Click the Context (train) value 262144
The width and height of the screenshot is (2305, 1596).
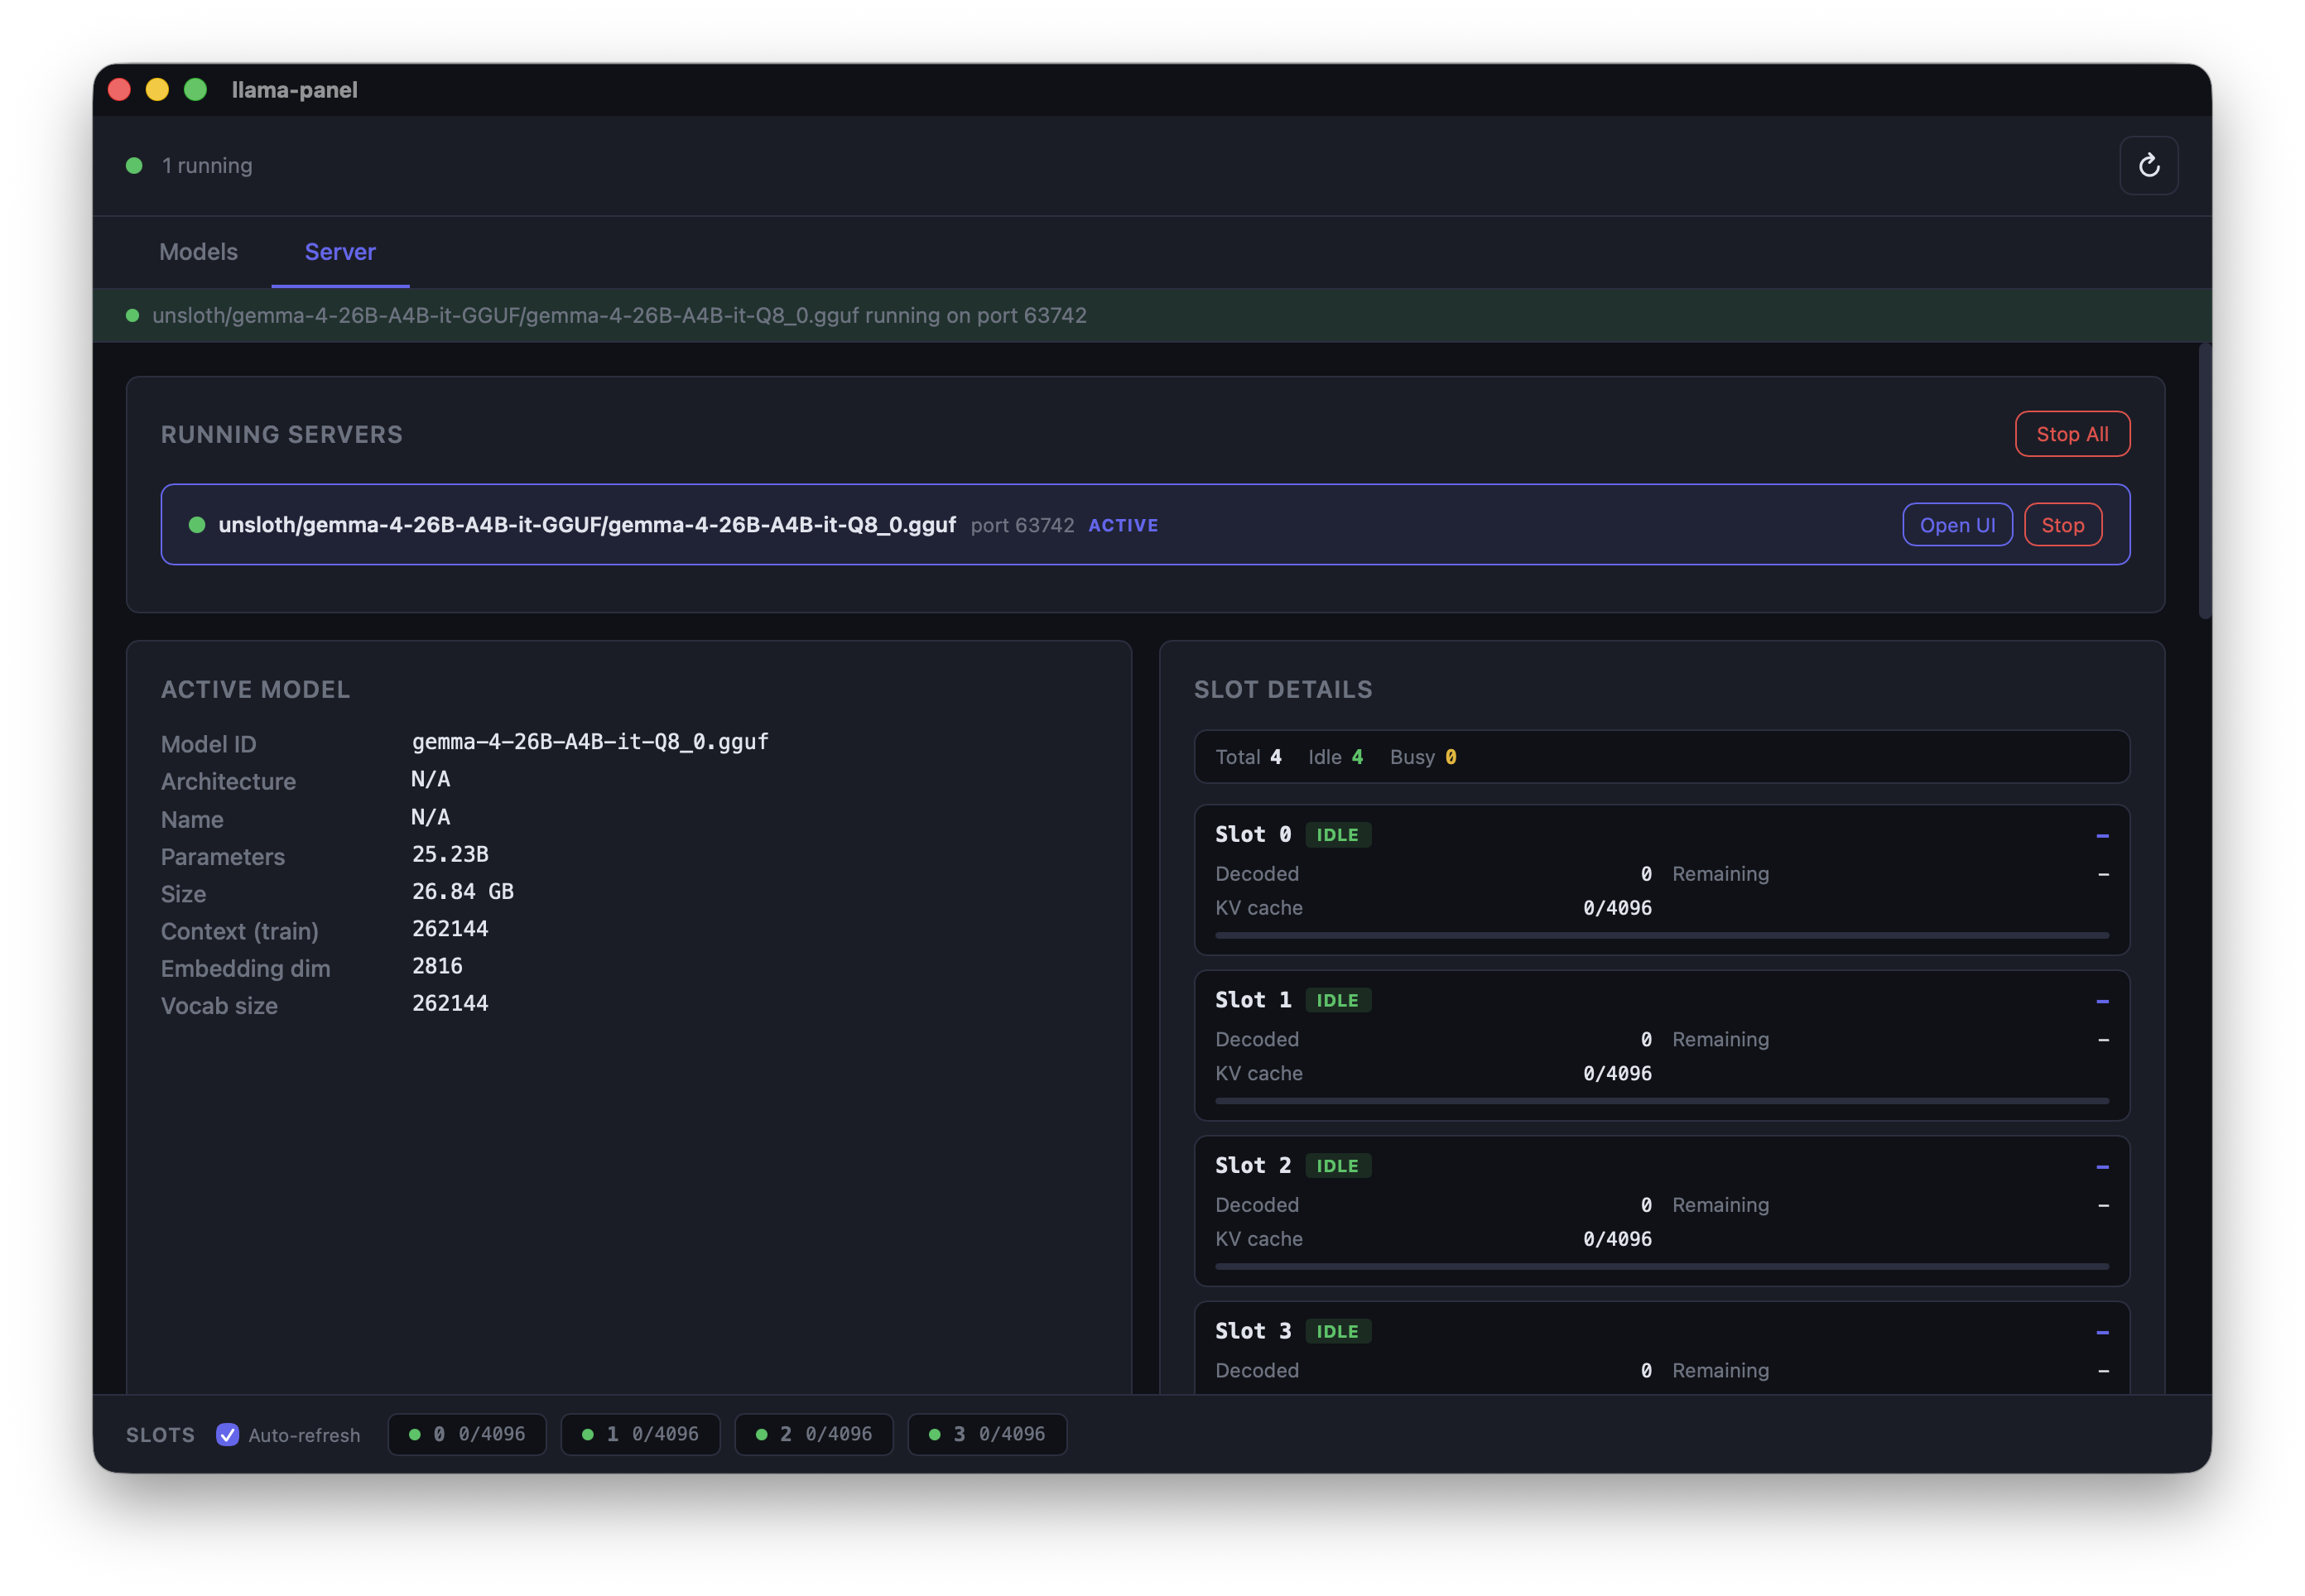(450, 929)
